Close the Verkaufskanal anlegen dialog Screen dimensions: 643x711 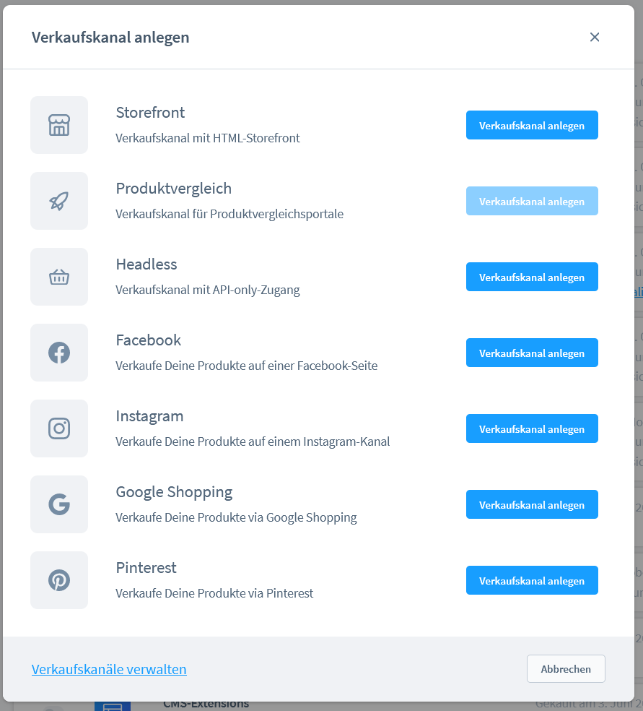pos(595,37)
